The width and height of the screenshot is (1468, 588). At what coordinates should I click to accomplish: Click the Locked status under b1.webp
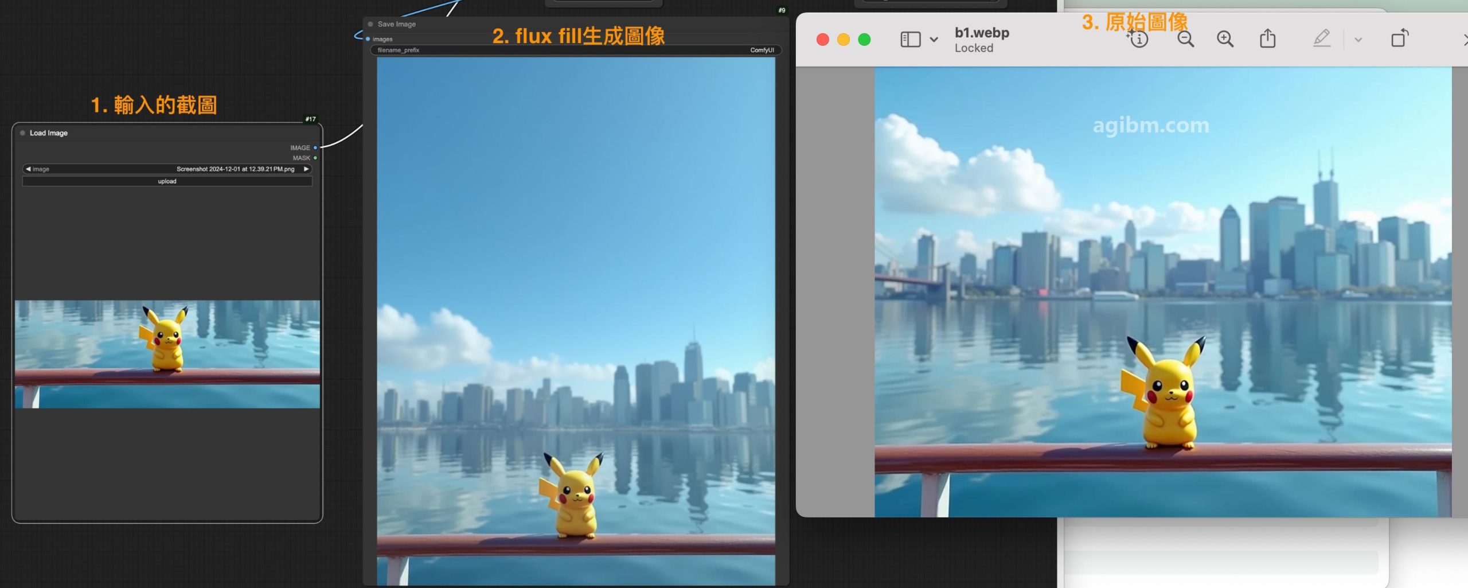coord(974,48)
